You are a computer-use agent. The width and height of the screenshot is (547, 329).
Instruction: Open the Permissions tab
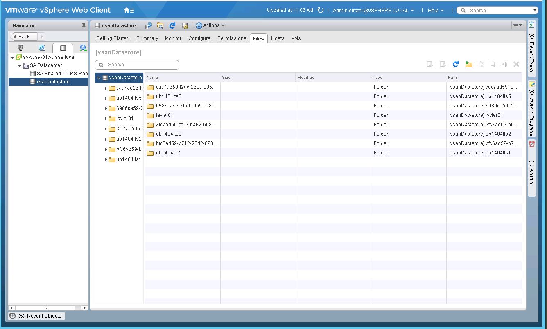click(231, 38)
